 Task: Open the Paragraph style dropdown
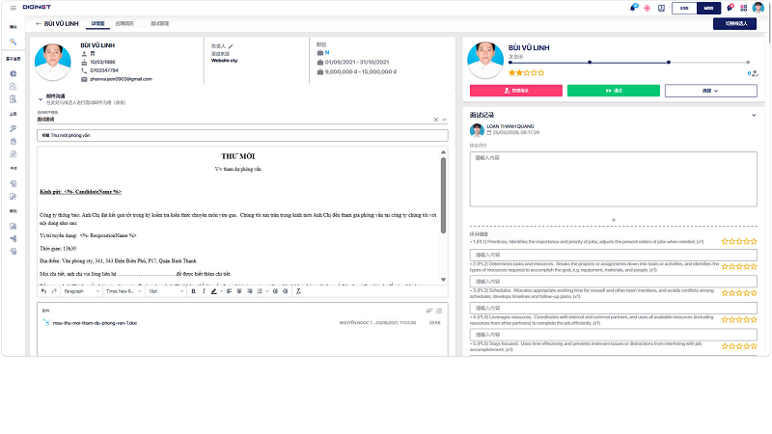(81, 291)
